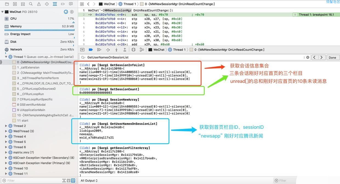Click the Step Over icon

tap(108, 50)
